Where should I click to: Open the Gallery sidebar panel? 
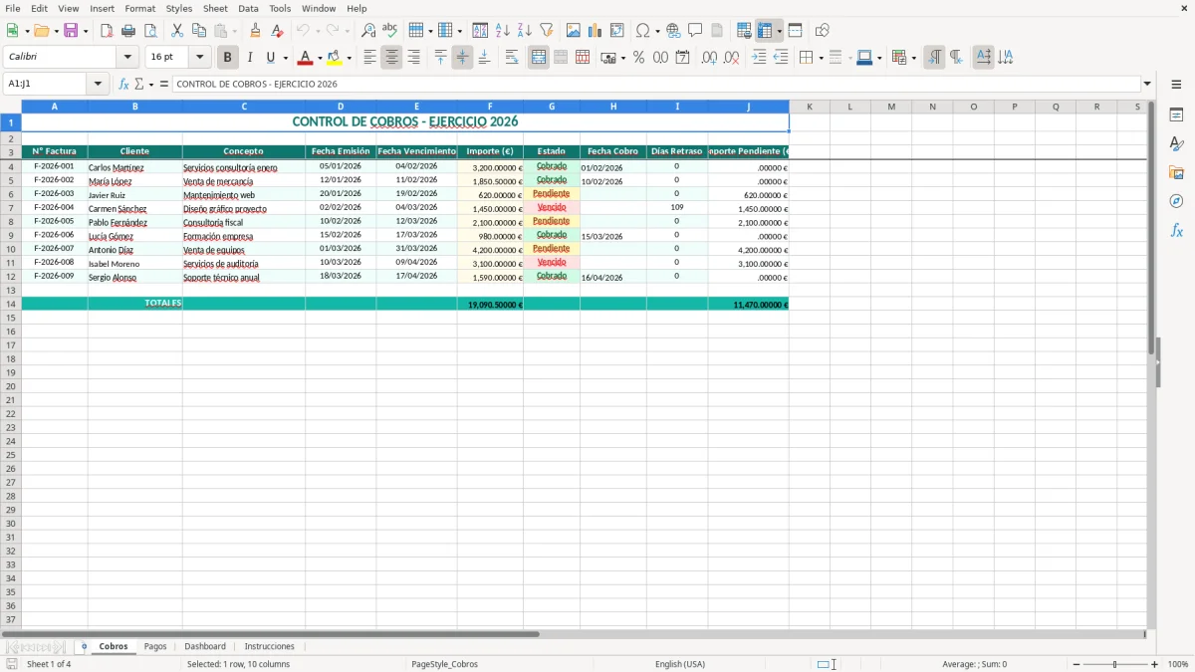tap(1176, 172)
